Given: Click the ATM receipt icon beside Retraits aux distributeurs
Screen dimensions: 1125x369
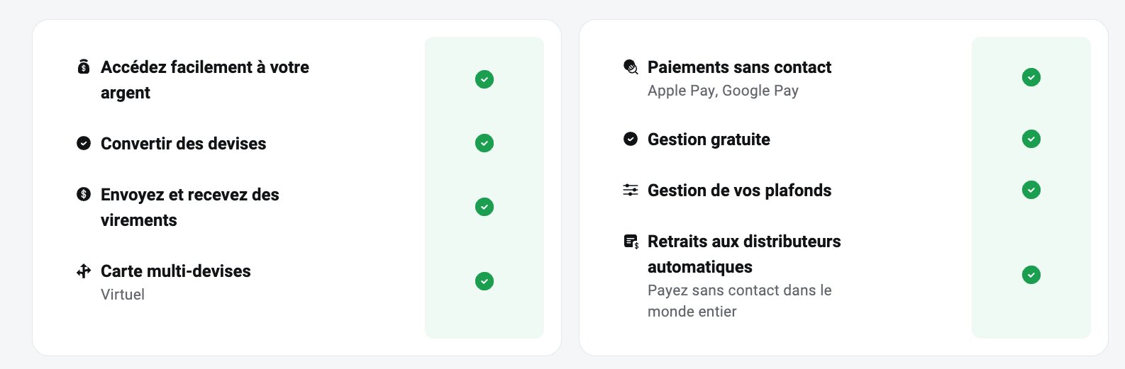Looking at the screenshot, I should [631, 242].
